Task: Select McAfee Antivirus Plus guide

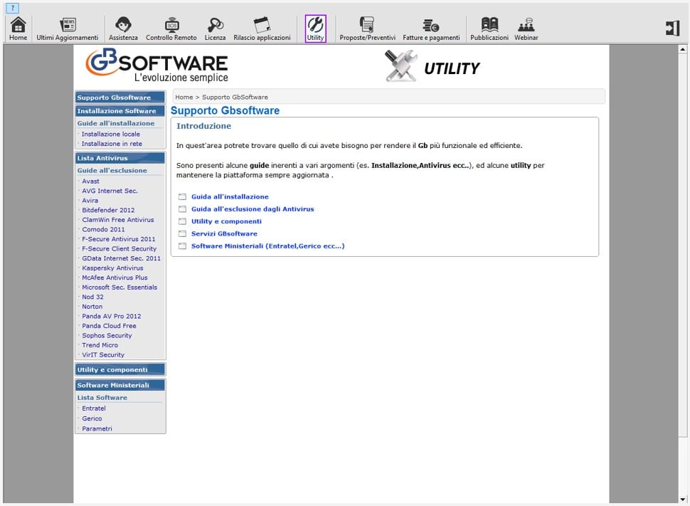Action: click(115, 278)
